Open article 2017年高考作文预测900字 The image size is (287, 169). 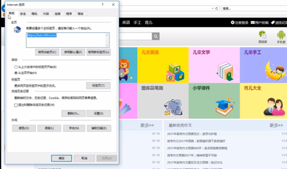coord(197,148)
